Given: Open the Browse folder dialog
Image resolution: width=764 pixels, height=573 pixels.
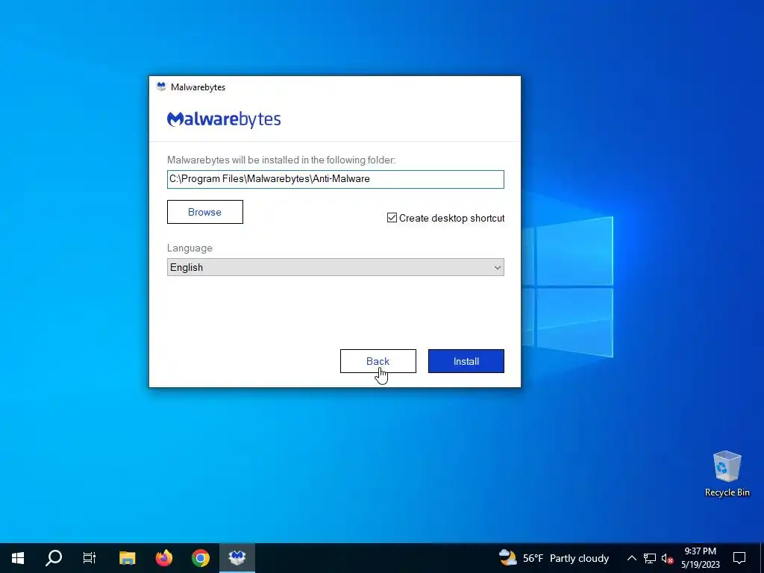Looking at the screenshot, I should click(x=204, y=212).
